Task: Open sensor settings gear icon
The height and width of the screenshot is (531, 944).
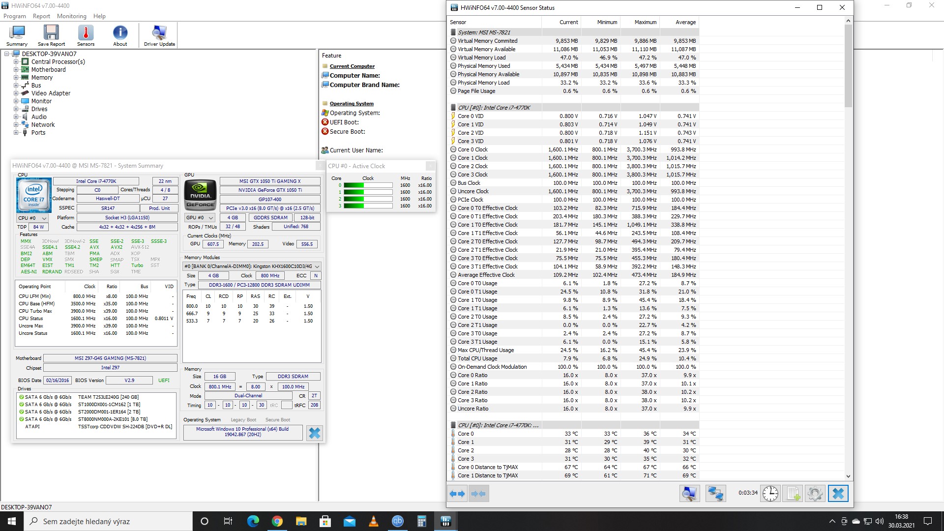Action: pos(815,494)
